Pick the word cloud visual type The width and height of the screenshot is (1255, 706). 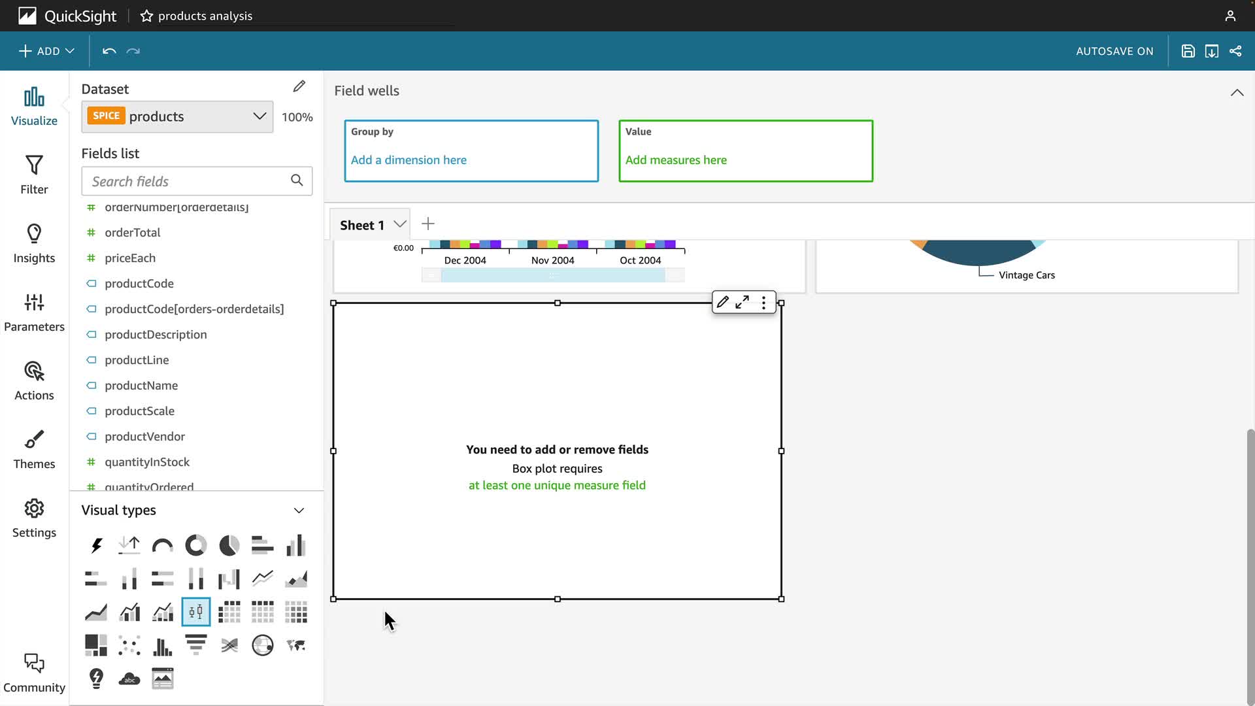[x=129, y=679]
